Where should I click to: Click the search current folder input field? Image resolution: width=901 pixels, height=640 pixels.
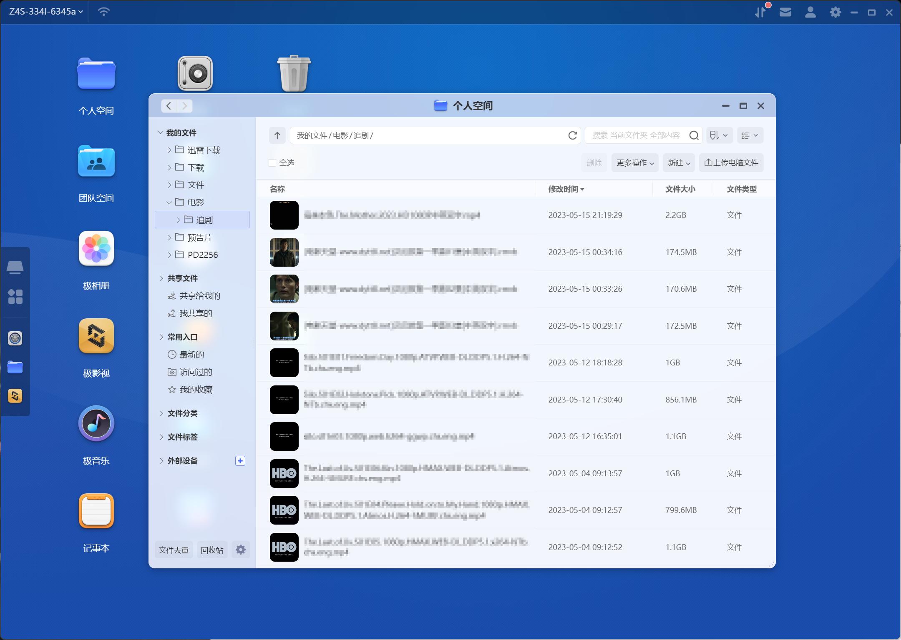click(x=636, y=135)
